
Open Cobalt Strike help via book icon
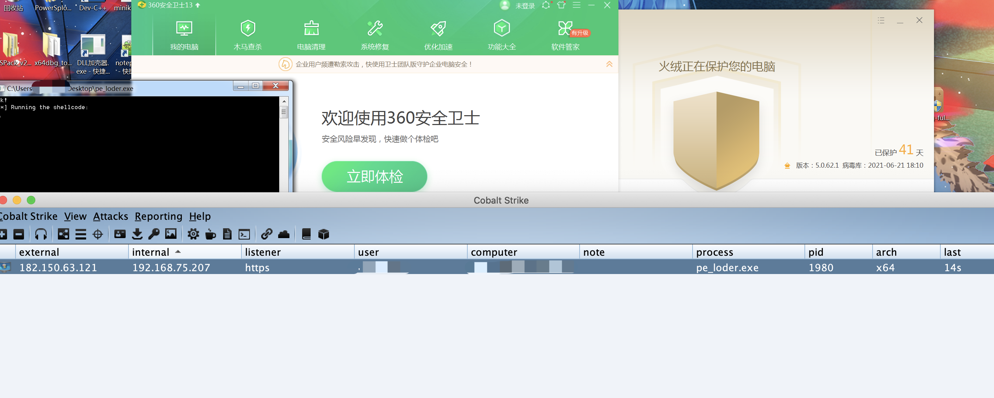click(x=306, y=234)
